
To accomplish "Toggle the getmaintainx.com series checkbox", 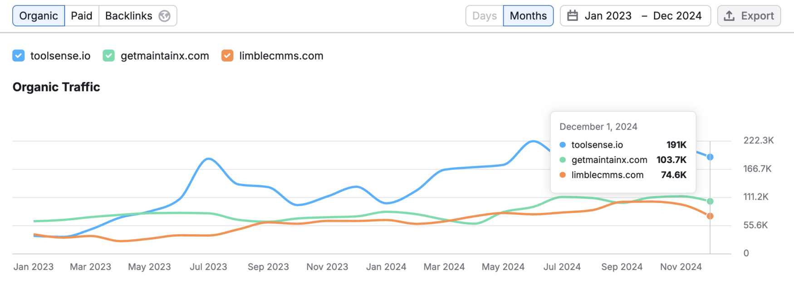I will pyautogui.click(x=109, y=56).
